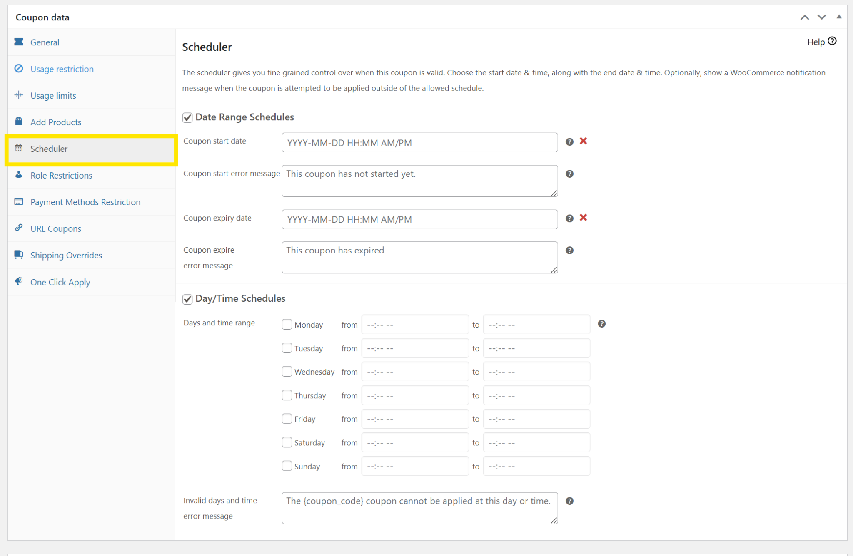This screenshot has width=853, height=556.
Task: Enable the Monday day checkbox
Action: [287, 324]
